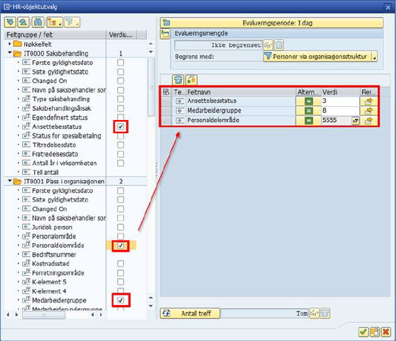Click the Ansettelsesstatus value field containing 3
The width and height of the screenshot is (396, 341).
tap(341, 101)
